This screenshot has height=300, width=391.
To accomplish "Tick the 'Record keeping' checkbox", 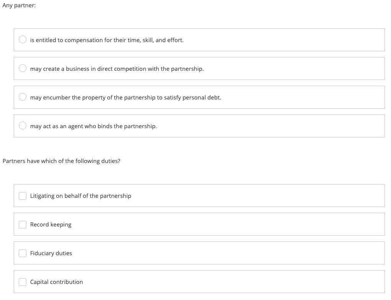I will [x=23, y=224].
